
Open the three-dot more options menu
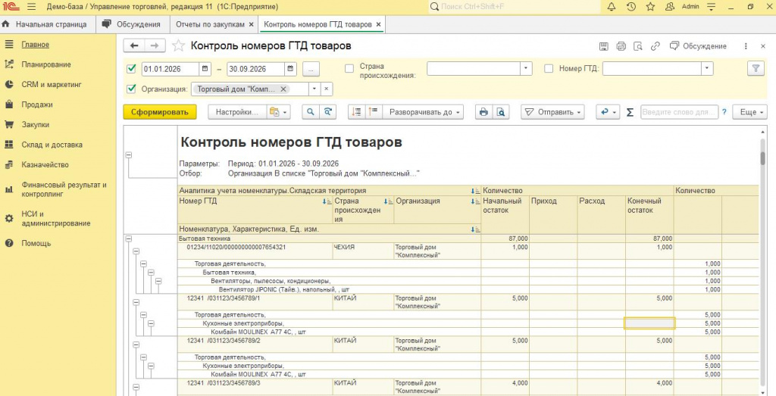click(x=746, y=46)
